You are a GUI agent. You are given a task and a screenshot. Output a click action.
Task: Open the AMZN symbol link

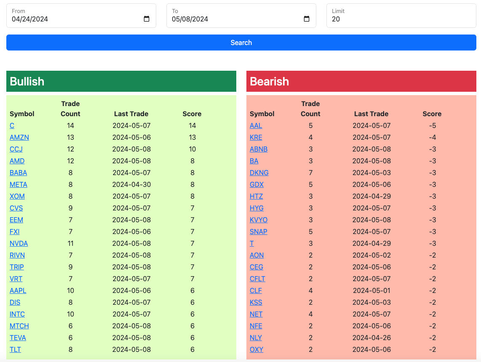(19, 137)
